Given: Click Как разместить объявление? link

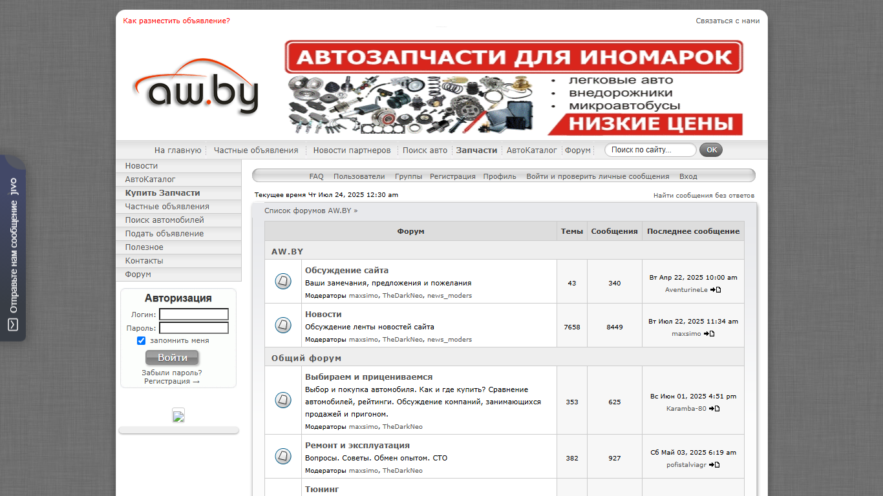Looking at the screenshot, I should pyautogui.click(x=176, y=21).
